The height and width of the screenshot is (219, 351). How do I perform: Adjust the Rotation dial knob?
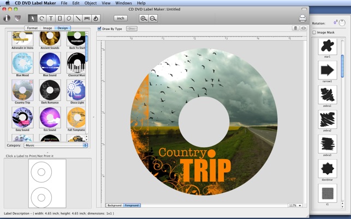342,23
